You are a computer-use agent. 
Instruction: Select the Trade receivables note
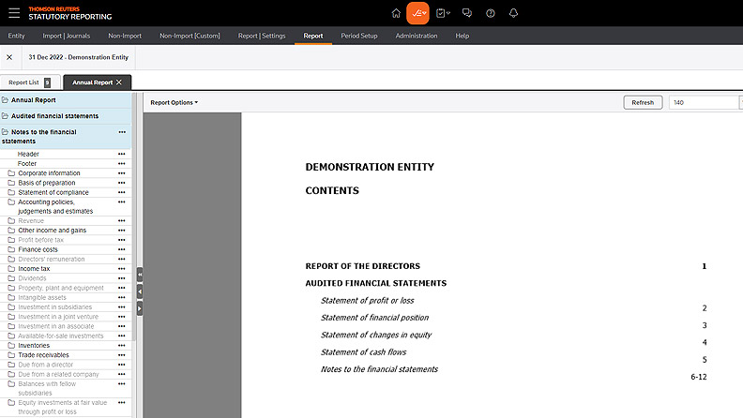[45, 355]
